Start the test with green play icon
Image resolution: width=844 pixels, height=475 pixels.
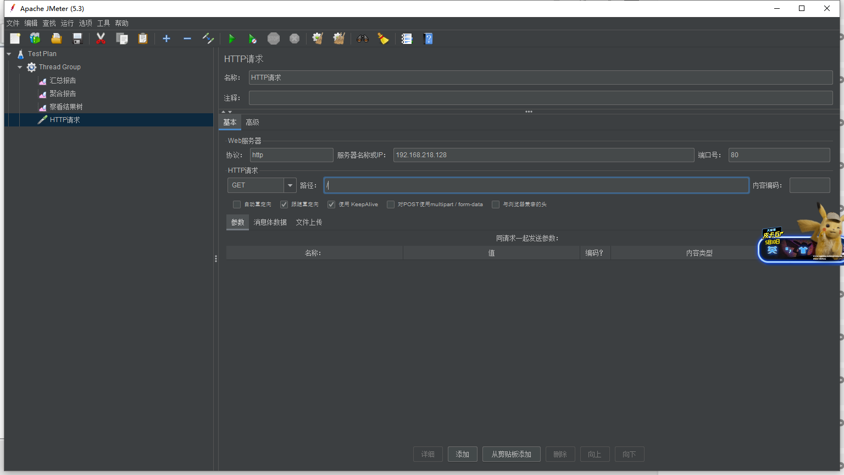click(231, 38)
